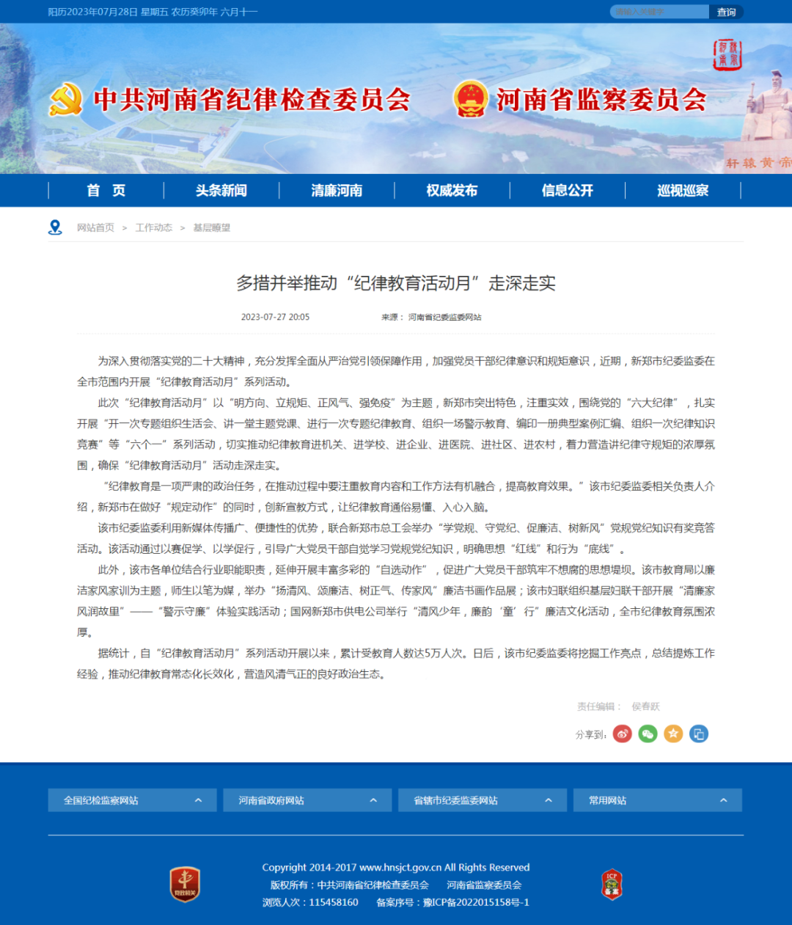This screenshot has height=925, width=792.
Task: Click the party emblem hammer-sickle logo
Action: [x=65, y=100]
